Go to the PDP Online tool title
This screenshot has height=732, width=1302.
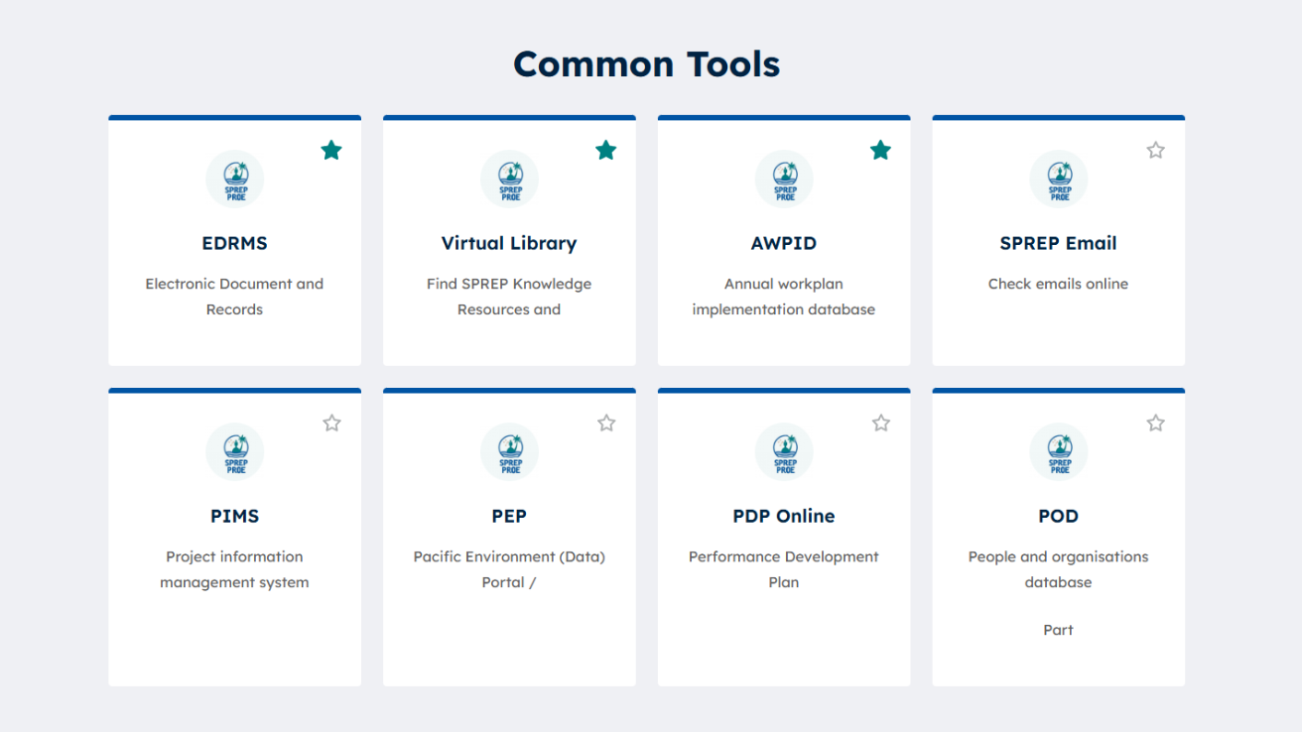click(x=784, y=516)
